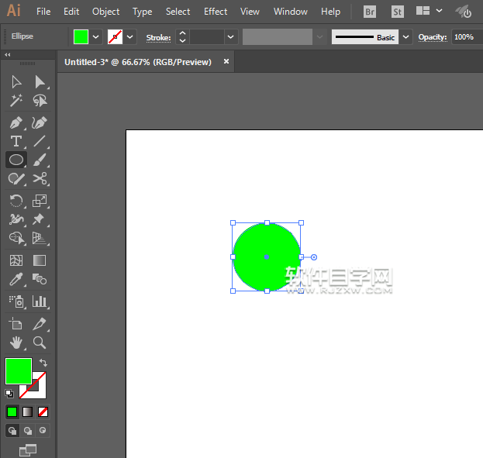The width and height of the screenshot is (483, 458).
Task: Set paint mode to None
Action: [43, 412]
